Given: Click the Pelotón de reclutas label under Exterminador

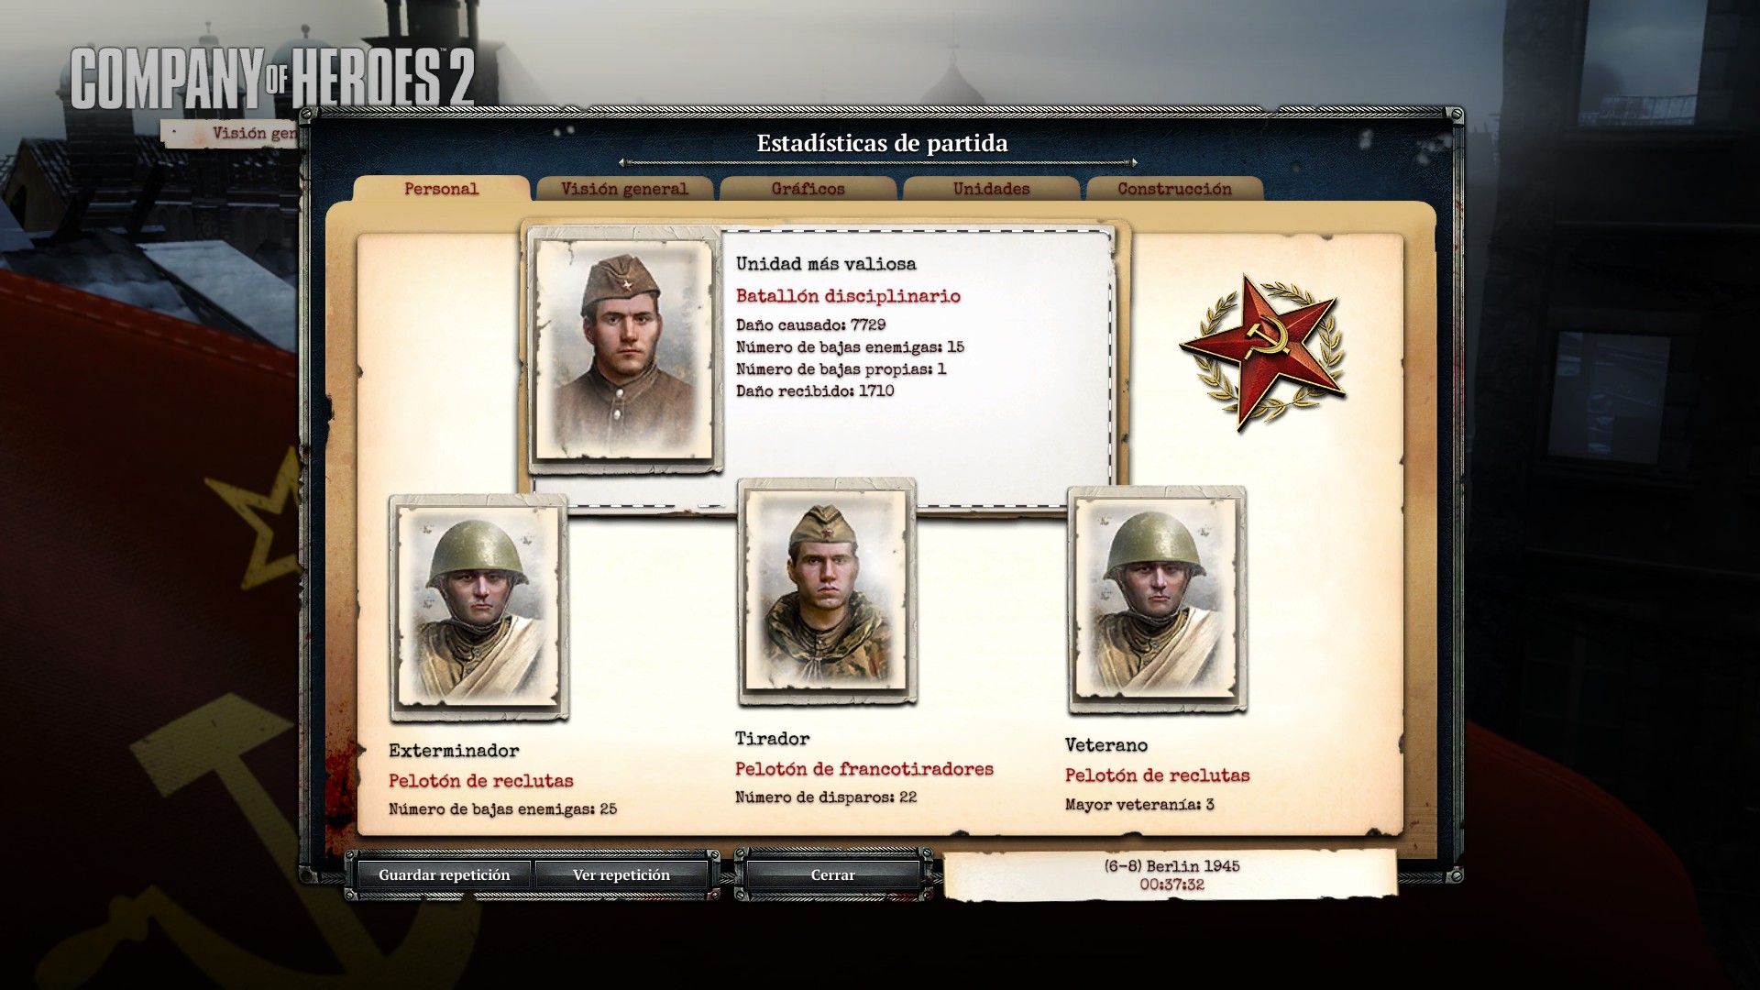Looking at the screenshot, I should (x=480, y=781).
